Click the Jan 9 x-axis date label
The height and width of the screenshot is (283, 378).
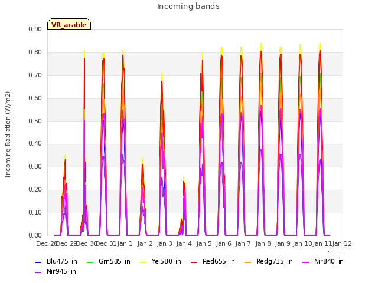[282, 243]
